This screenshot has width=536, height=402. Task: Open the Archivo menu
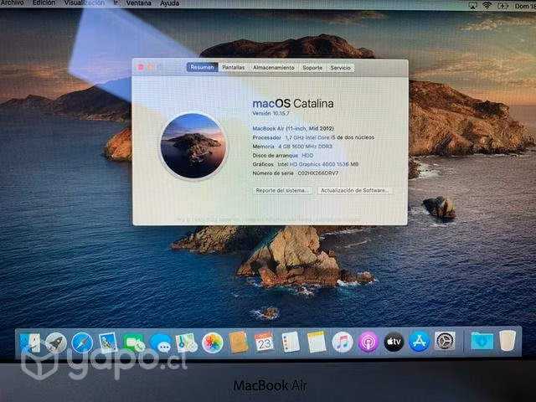(12, 3)
